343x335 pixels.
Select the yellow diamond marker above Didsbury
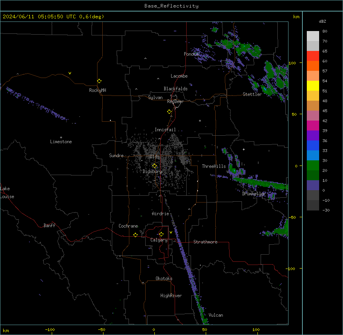coord(154,166)
